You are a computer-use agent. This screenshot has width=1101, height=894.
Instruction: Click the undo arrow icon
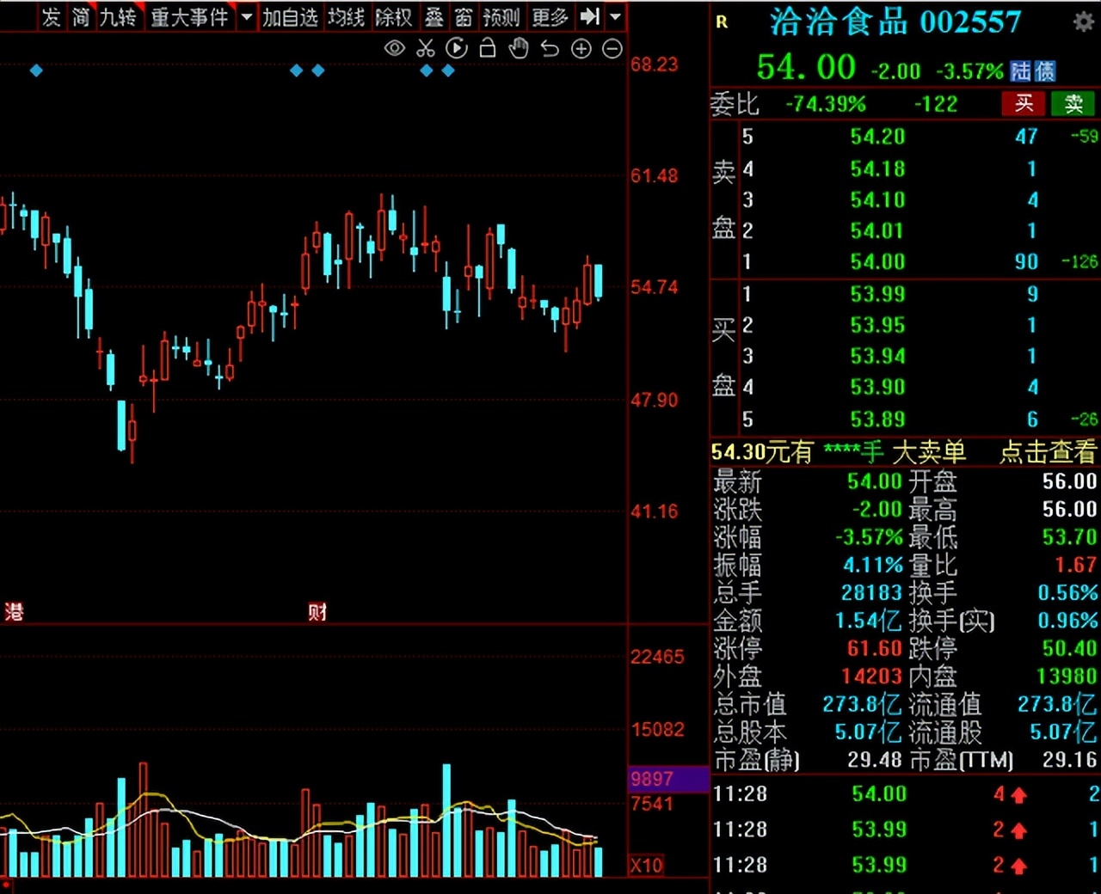point(550,49)
